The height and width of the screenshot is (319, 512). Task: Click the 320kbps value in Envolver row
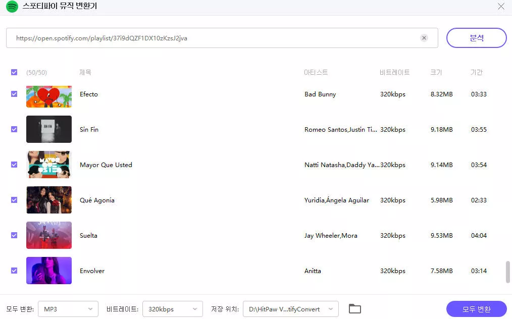393,271
